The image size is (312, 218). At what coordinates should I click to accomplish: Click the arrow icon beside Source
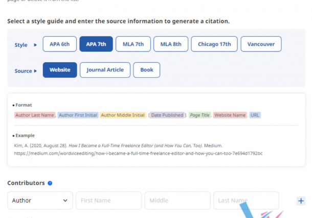pyautogui.click(x=36, y=70)
